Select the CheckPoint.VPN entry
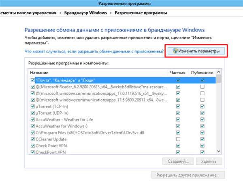The image size is (243, 182). [51, 152]
